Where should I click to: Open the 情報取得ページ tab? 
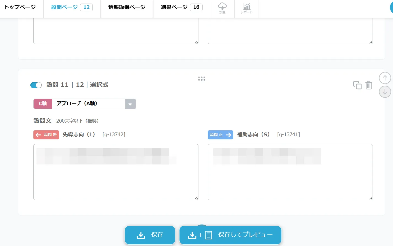127,7
